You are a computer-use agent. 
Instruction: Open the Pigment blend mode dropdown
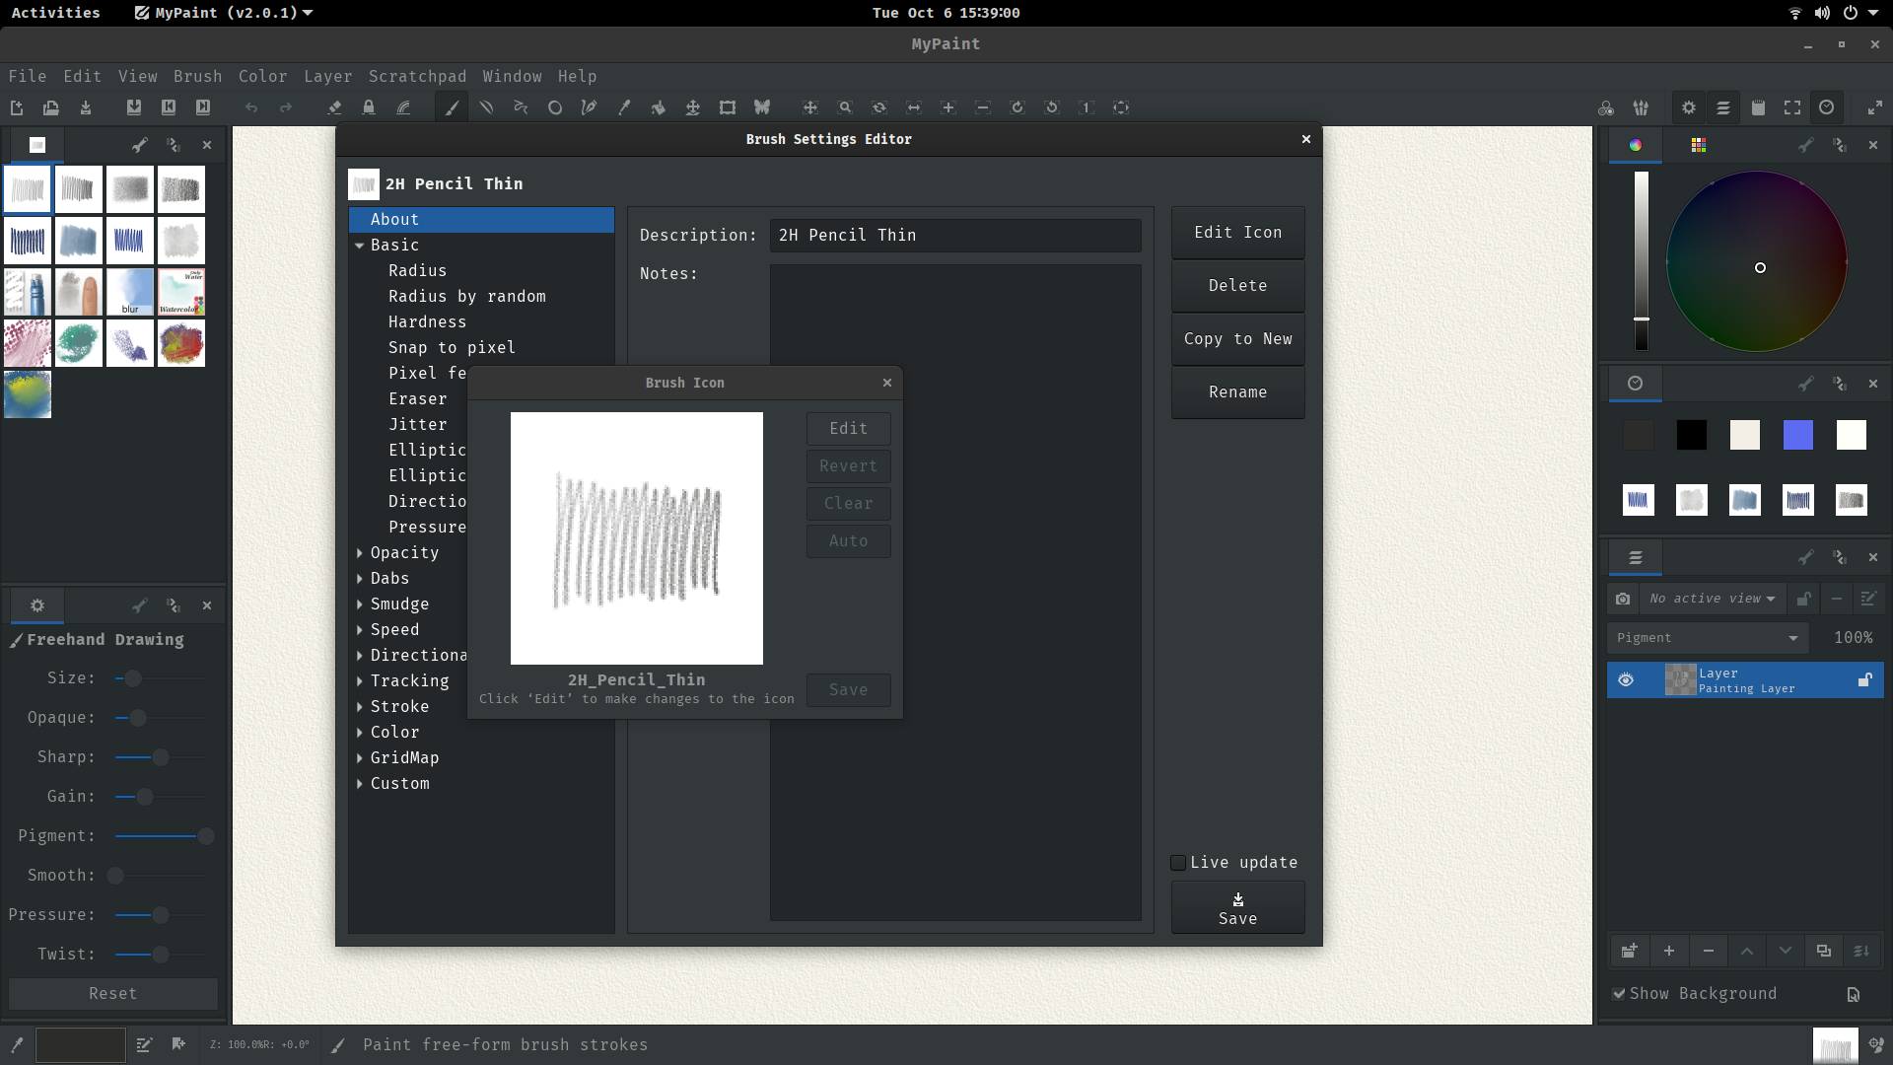(x=1708, y=637)
